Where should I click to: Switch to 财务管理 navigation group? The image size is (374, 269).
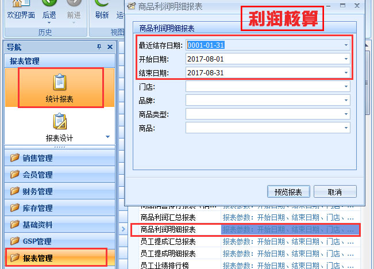[38, 191]
